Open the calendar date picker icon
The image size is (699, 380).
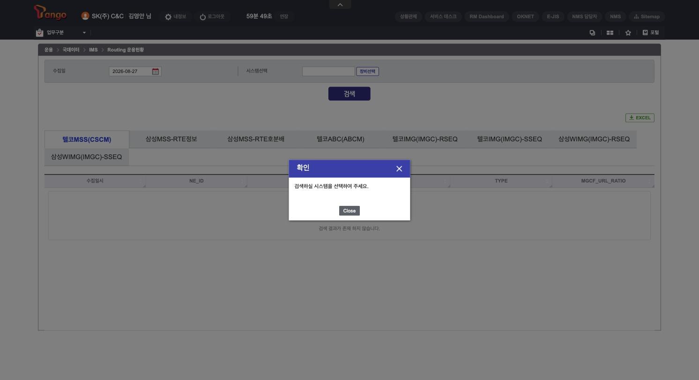[156, 72]
